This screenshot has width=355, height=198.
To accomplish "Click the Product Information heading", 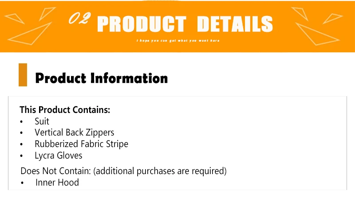I will (102, 78).
